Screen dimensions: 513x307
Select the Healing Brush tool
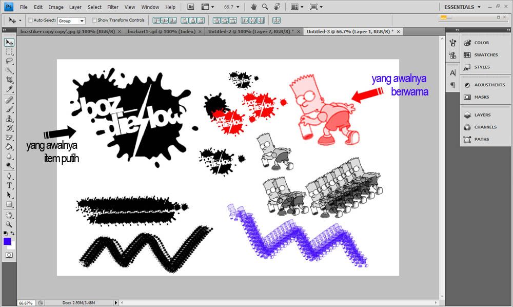click(9, 100)
